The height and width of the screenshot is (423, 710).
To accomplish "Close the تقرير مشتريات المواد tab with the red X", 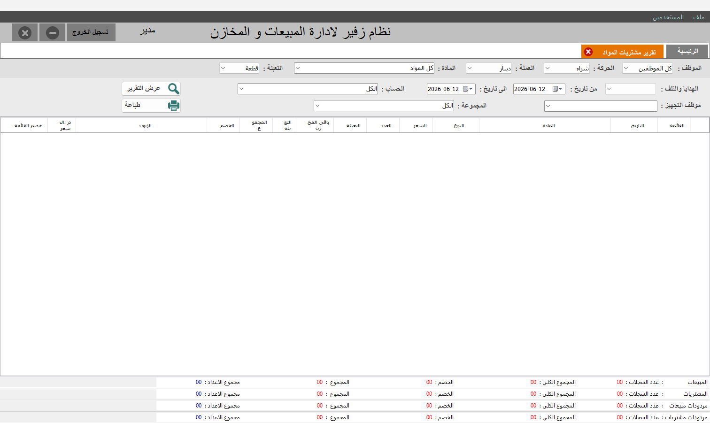I will (588, 52).
